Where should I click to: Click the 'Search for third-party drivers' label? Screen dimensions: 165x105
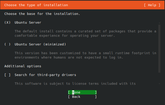45,75
